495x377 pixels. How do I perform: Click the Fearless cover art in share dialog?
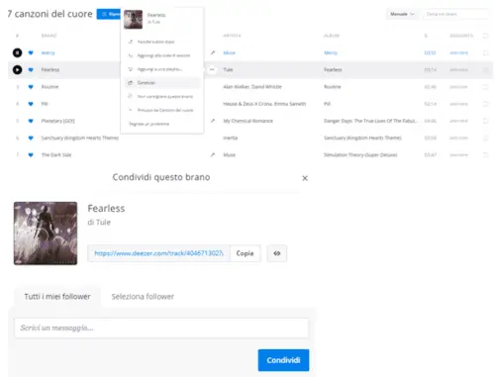[x=46, y=234]
